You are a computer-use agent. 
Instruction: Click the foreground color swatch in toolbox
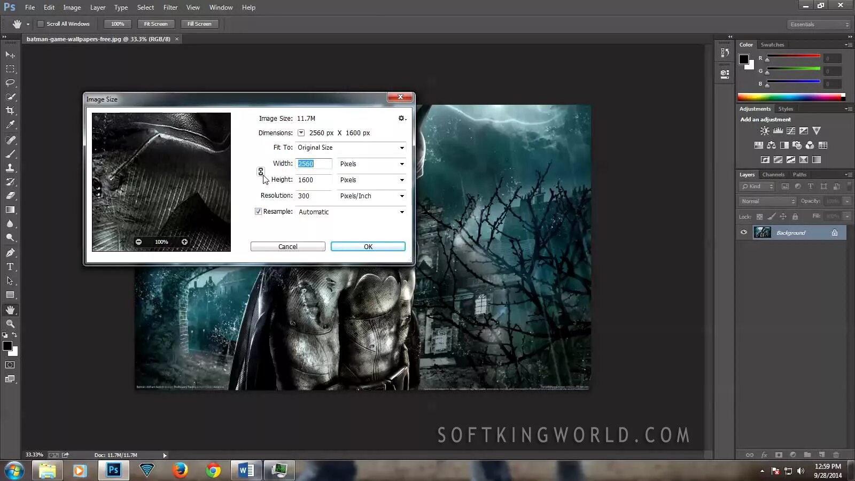coord(7,346)
